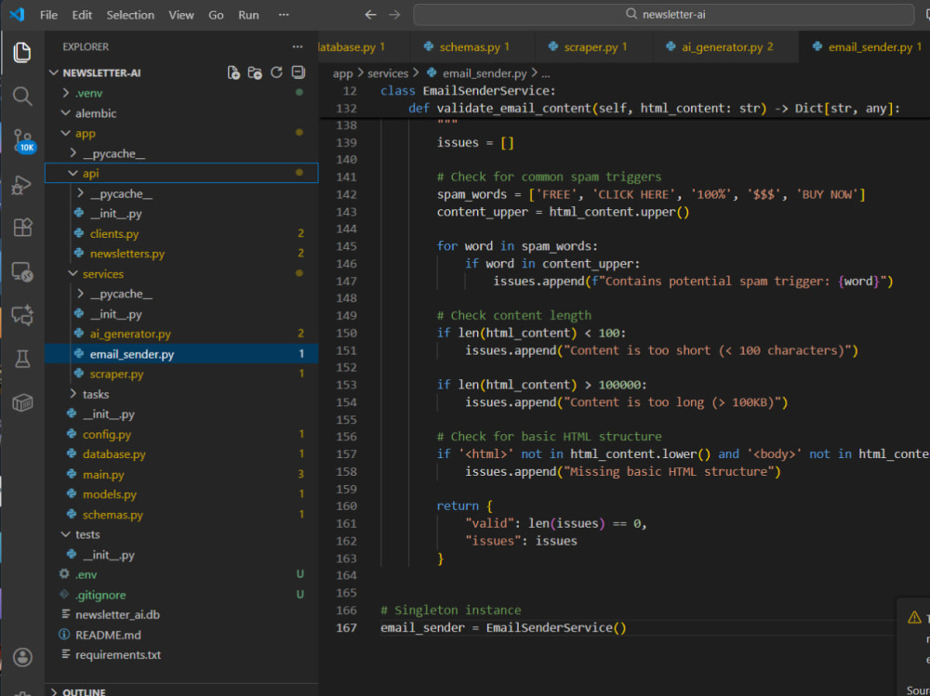
Task: Open Source Control view with 10K badge
Action: (x=22, y=140)
